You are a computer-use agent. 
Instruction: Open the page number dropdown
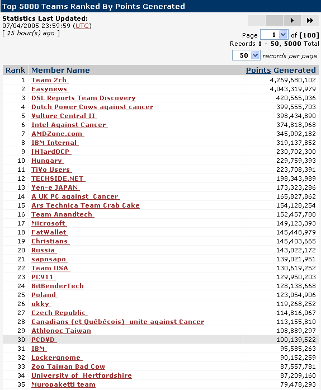point(274,35)
